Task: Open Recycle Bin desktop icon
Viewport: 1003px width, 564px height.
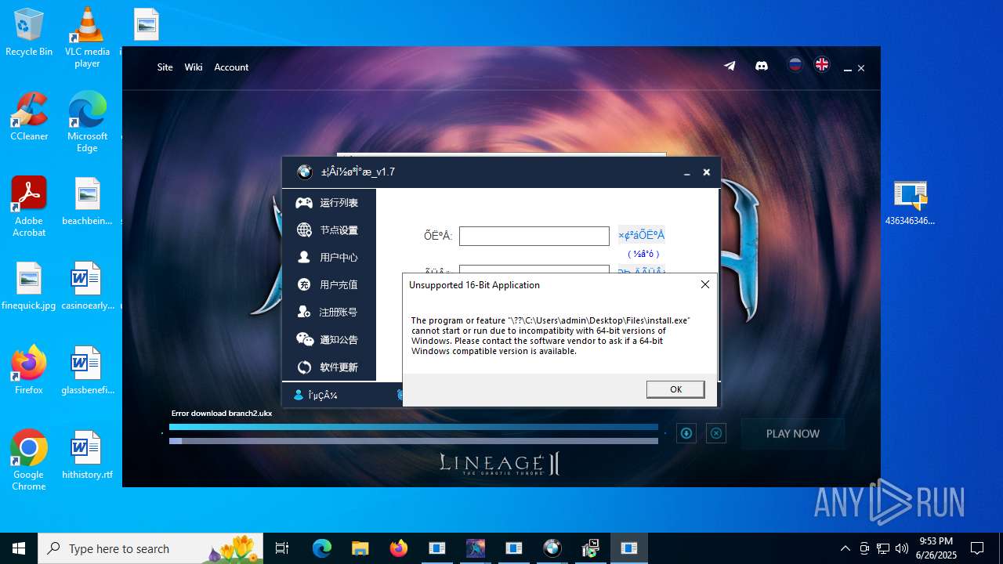Action: point(29,33)
